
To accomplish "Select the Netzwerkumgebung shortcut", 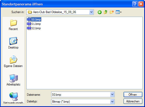I will [13, 98].
